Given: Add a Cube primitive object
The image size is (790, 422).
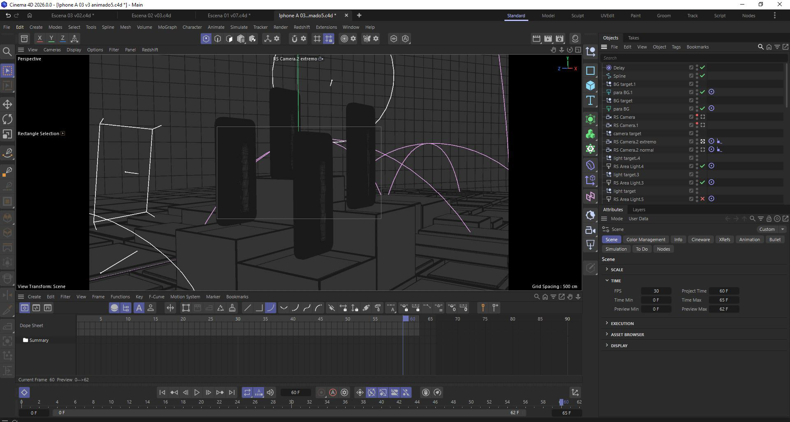Looking at the screenshot, I should click(x=590, y=85).
